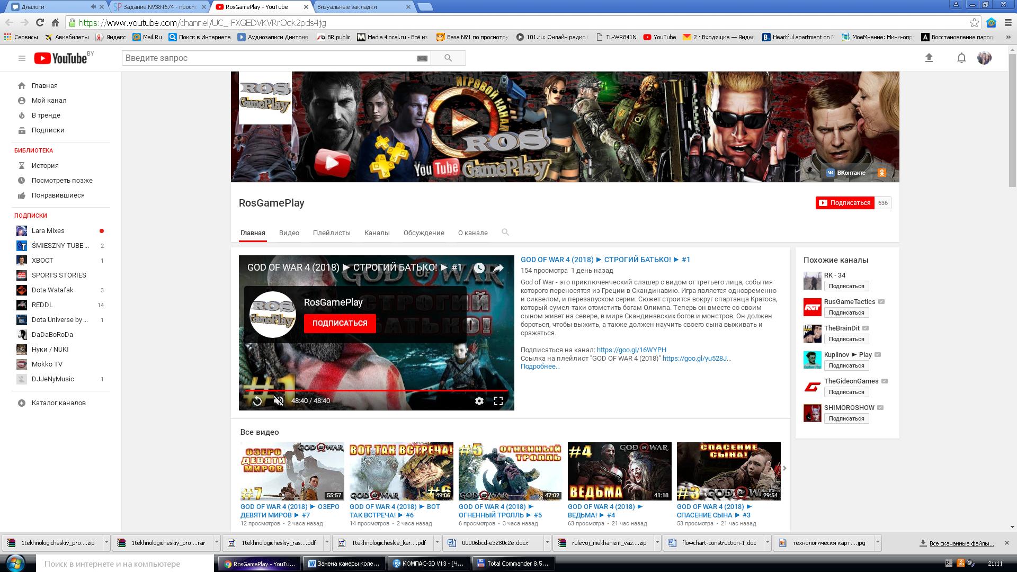Enter fullscreen on the video player
Viewport: 1017px width, 572px height.
click(x=498, y=401)
